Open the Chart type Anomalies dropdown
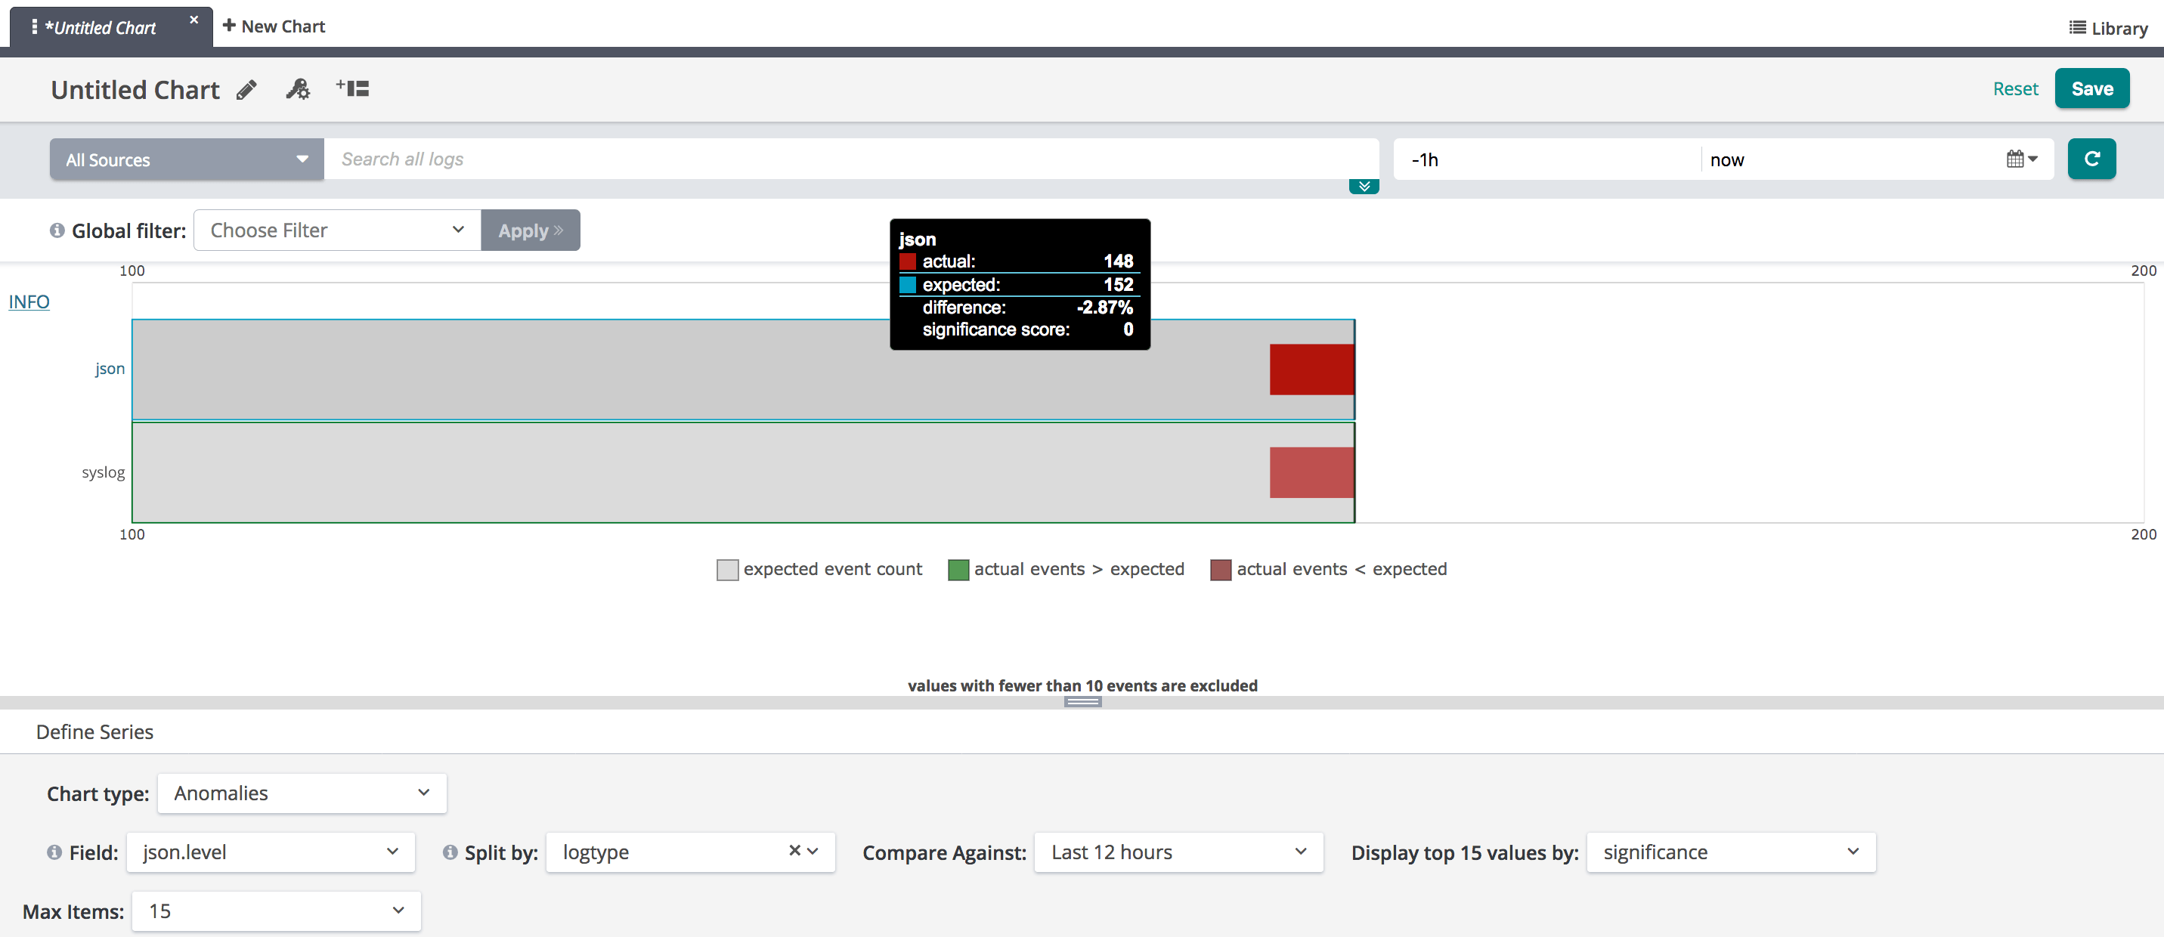The width and height of the screenshot is (2164, 937). coord(302,793)
